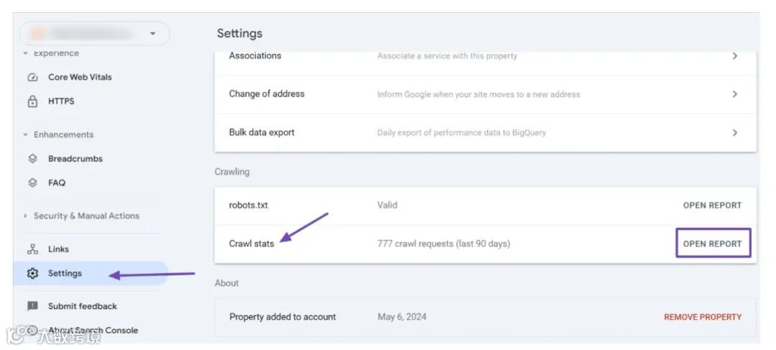The height and width of the screenshot is (350, 776).
Task: Expand Security & Manual Actions section
Action: coord(26,216)
